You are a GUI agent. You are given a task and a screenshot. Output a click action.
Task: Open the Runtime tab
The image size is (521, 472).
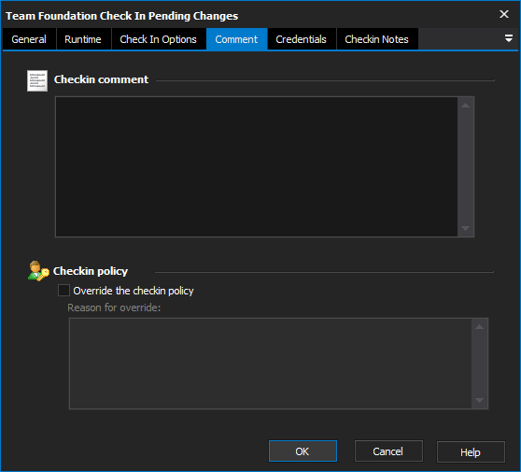(x=83, y=39)
